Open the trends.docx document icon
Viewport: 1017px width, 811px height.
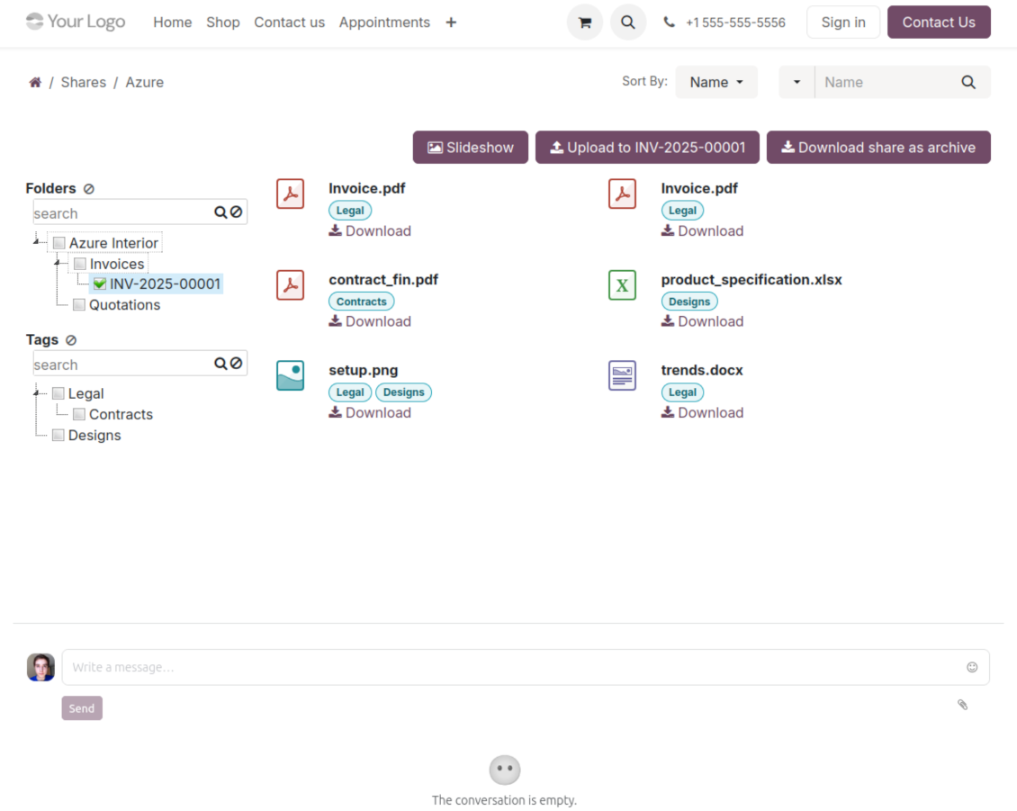tap(622, 375)
